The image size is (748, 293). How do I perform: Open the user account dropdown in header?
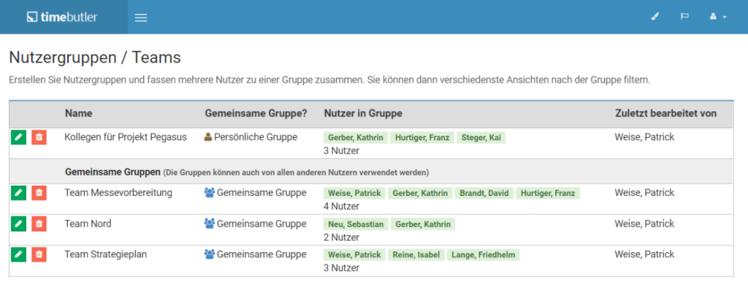(x=718, y=17)
